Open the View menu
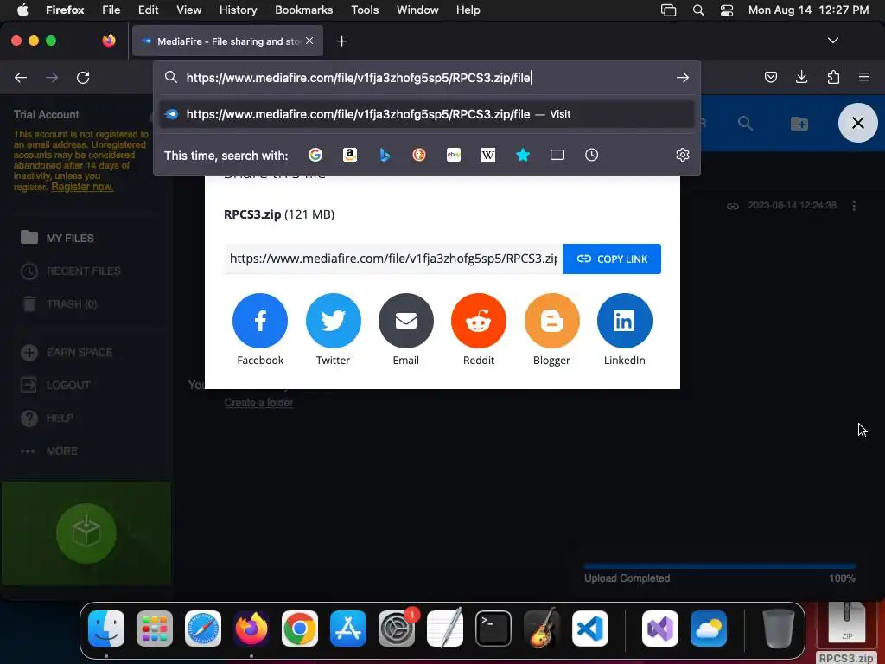This screenshot has height=664, width=885. pos(188,10)
